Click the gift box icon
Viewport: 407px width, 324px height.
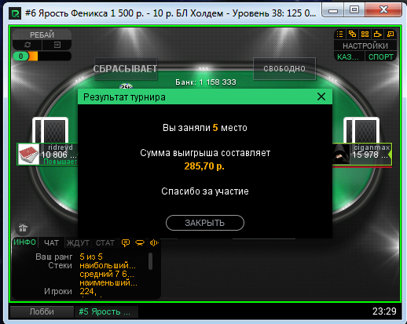tap(23, 228)
